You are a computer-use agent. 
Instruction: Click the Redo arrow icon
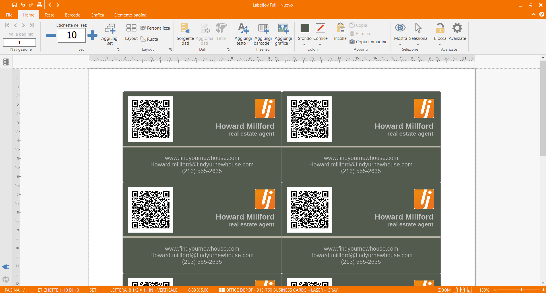click(x=31, y=5)
